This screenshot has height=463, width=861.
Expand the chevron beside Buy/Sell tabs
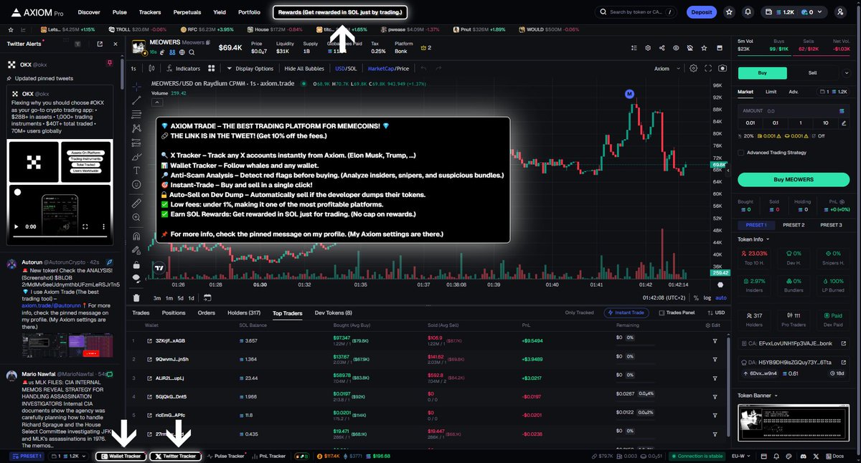(x=848, y=72)
